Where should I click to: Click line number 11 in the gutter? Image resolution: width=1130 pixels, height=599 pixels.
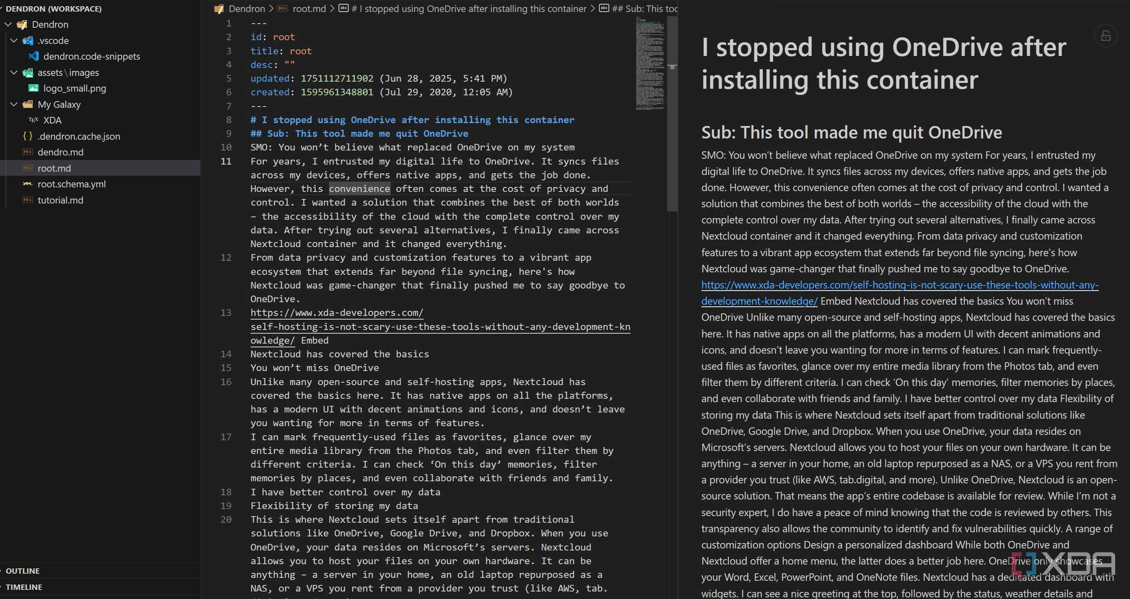click(226, 161)
